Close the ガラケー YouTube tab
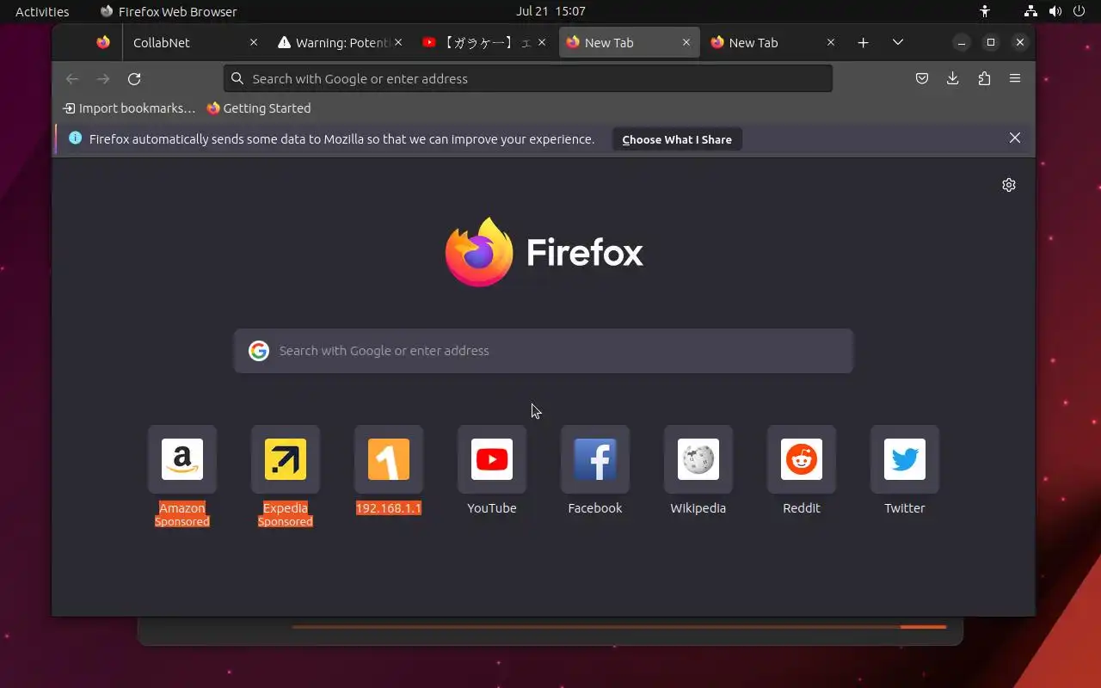This screenshot has height=688, width=1101. click(542, 42)
